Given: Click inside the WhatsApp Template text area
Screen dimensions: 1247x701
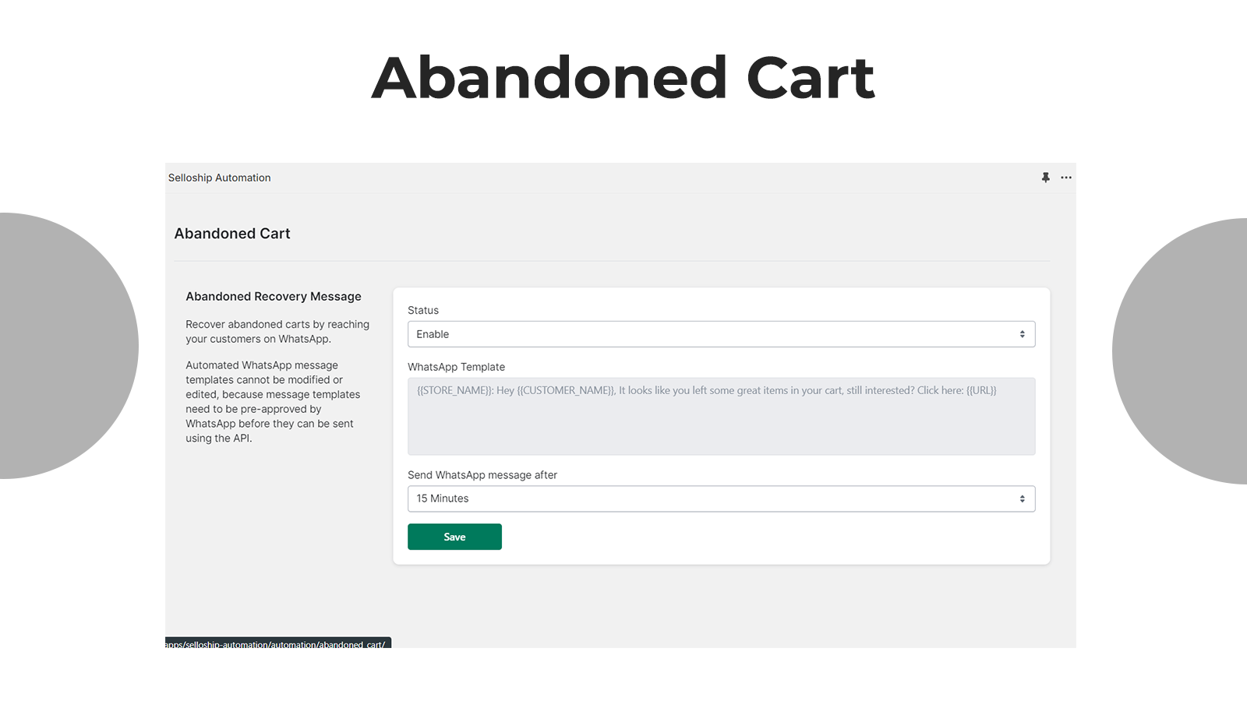Looking at the screenshot, I should (721, 417).
